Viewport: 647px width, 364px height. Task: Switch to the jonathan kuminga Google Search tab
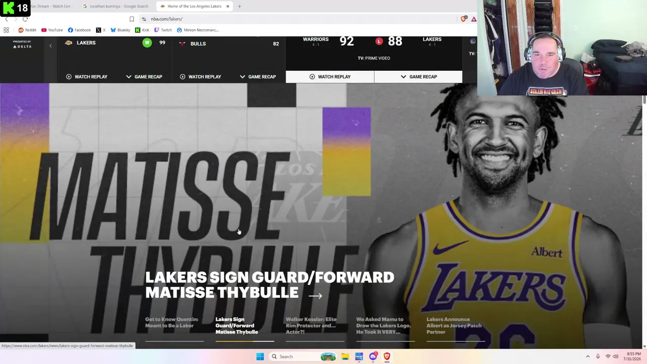[x=115, y=6]
